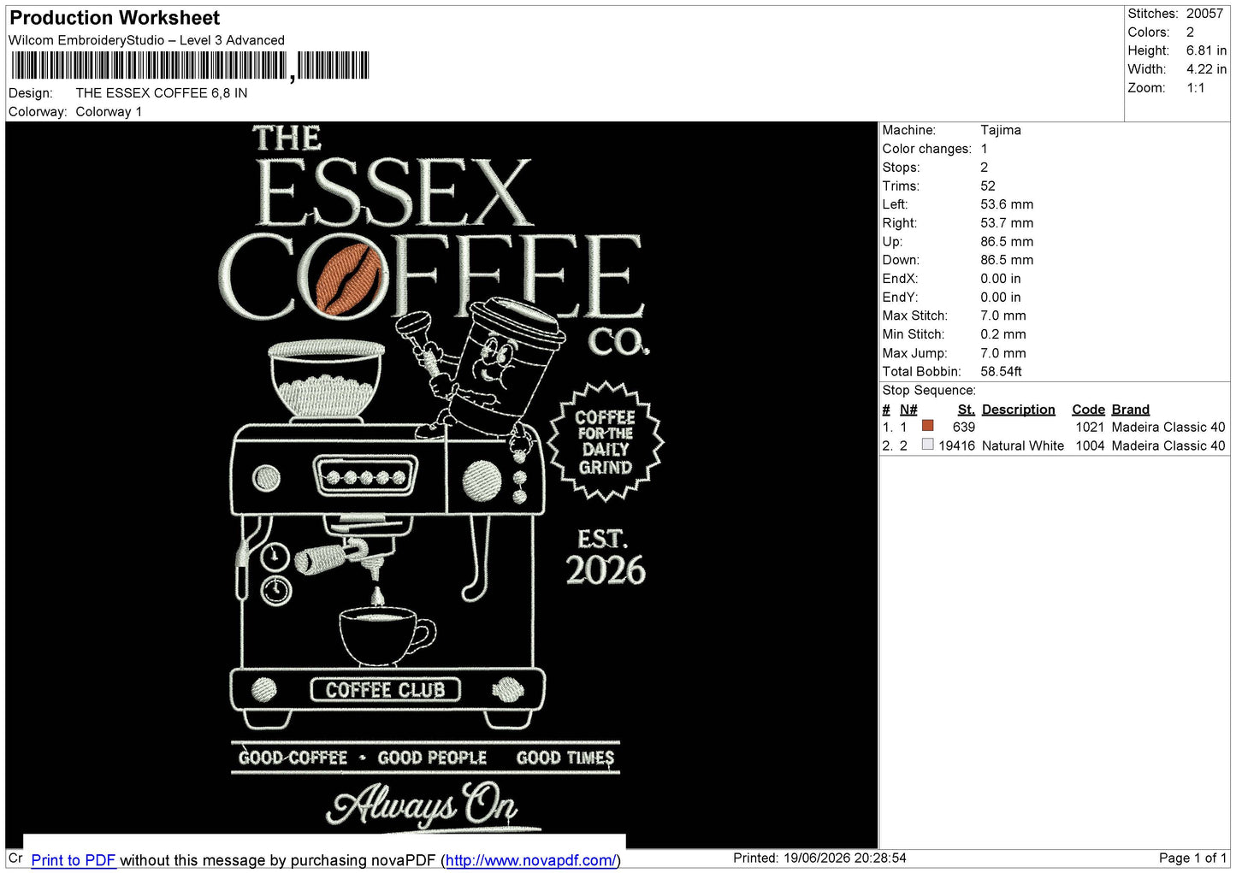Click the barcode under the worksheet title

190,66
